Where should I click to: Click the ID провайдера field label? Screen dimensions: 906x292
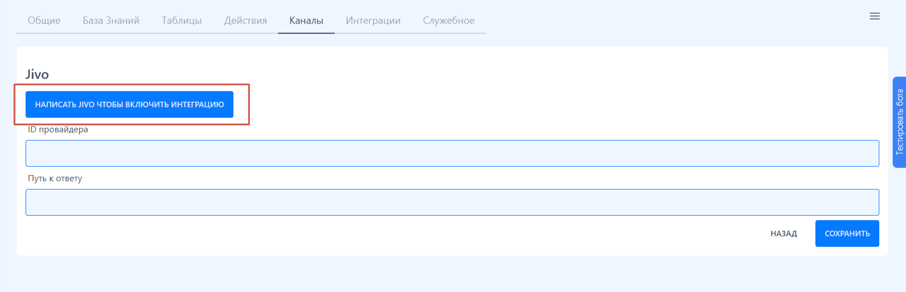click(58, 130)
